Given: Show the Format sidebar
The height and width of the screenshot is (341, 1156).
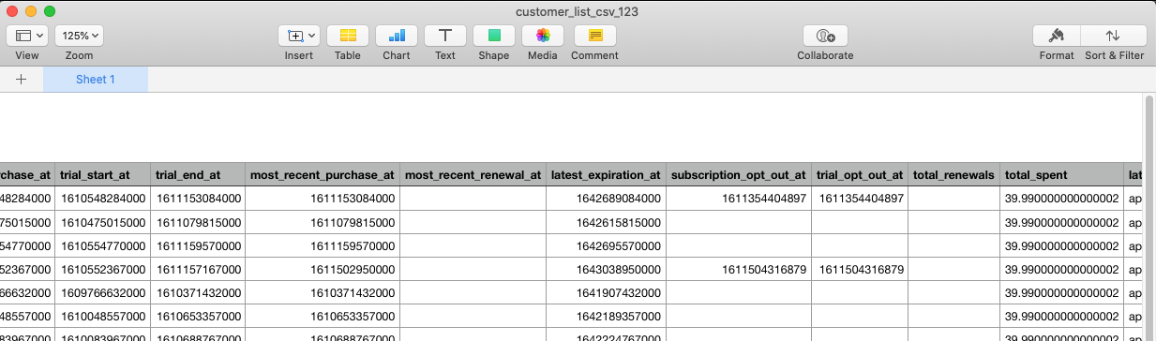Looking at the screenshot, I should [x=1057, y=36].
